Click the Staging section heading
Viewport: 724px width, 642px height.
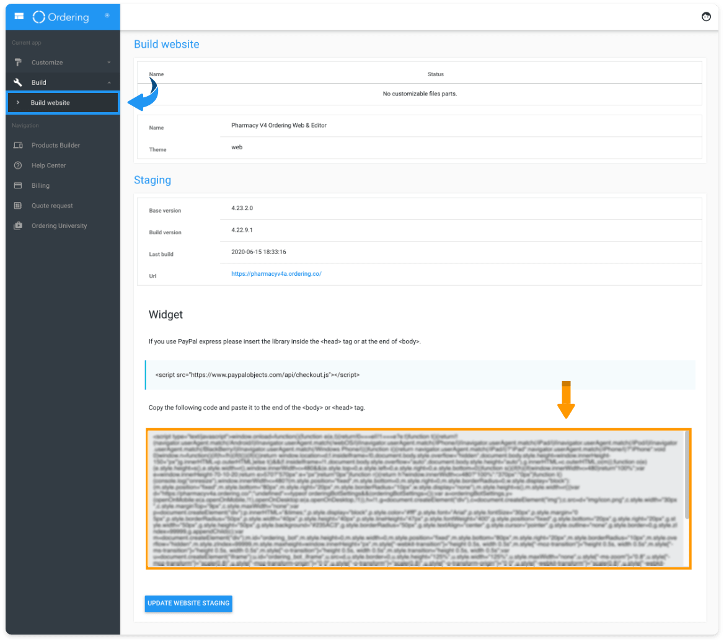[152, 180]
